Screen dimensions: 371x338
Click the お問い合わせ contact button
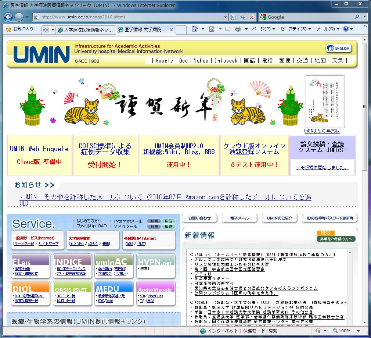tap(199, 218)
